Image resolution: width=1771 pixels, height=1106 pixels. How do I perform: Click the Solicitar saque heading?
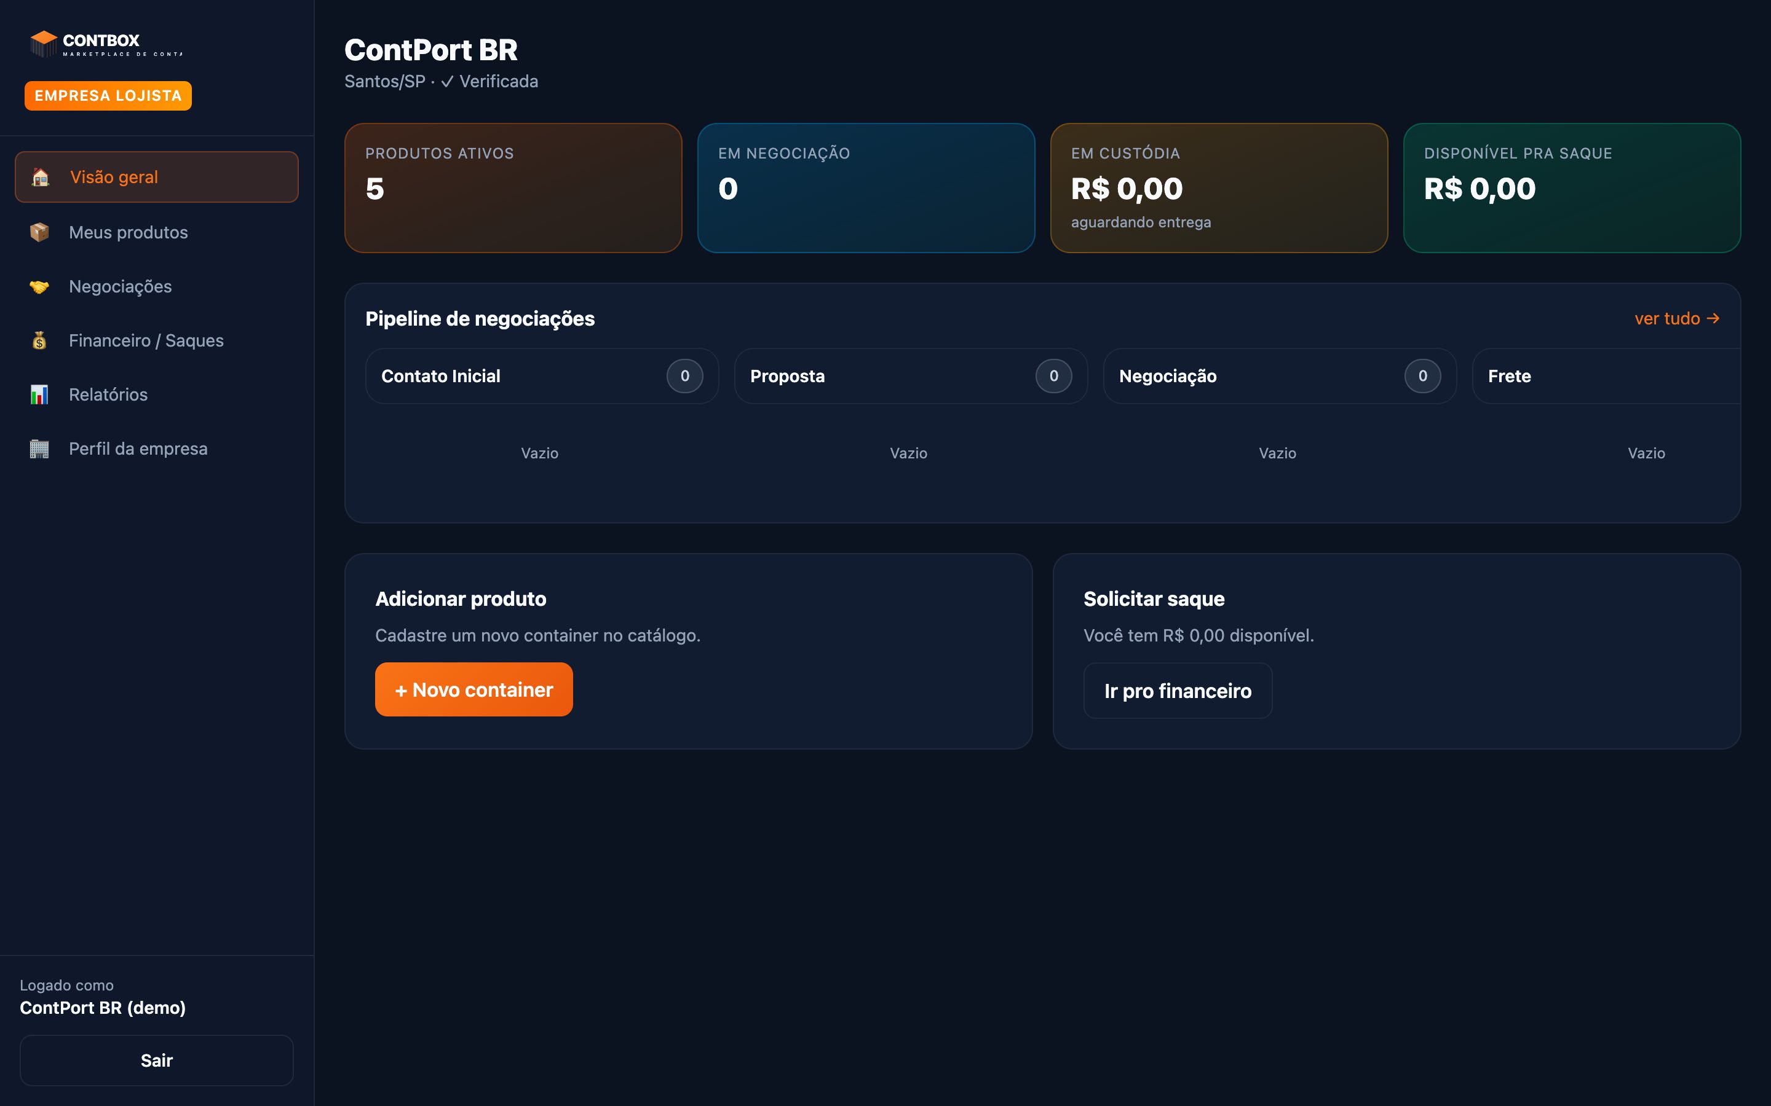point(1154,599)
